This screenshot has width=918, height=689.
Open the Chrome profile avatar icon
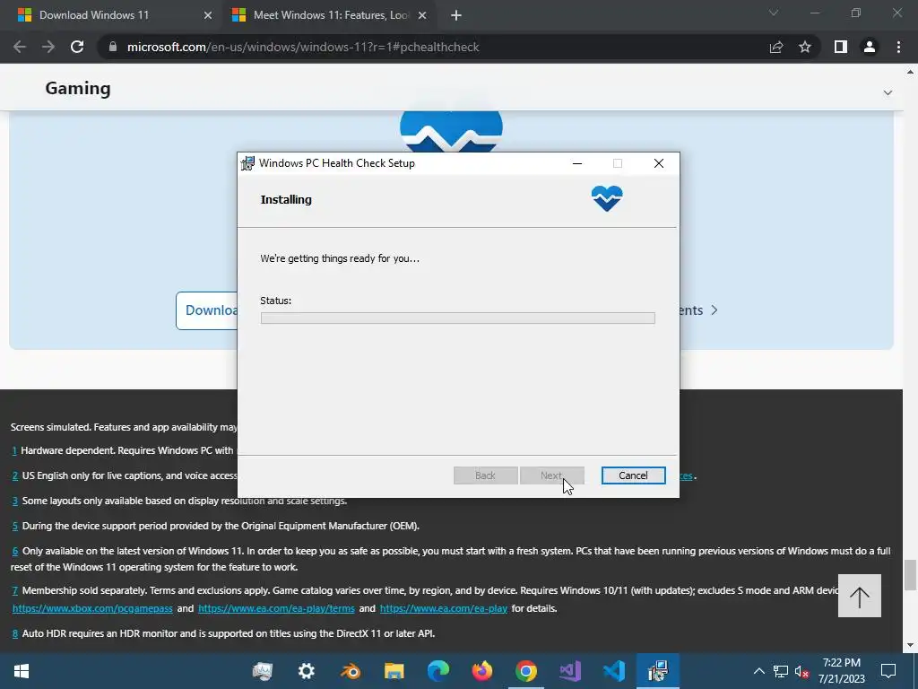point(870,47)
